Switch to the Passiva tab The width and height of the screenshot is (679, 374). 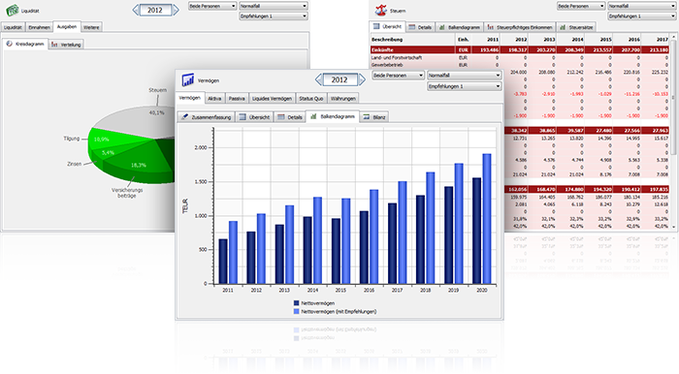(237, 99)
